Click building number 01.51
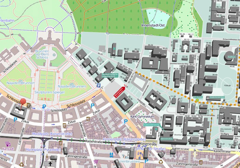Viewport: 240px width, 168px height. [100, 54]
